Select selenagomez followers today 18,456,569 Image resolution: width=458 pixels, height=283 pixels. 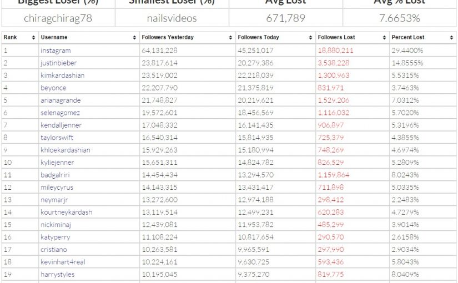(255, 113)
